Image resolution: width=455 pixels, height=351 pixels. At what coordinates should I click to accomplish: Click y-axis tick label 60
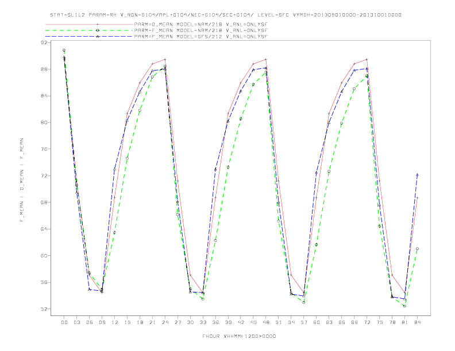coord(44,255)
